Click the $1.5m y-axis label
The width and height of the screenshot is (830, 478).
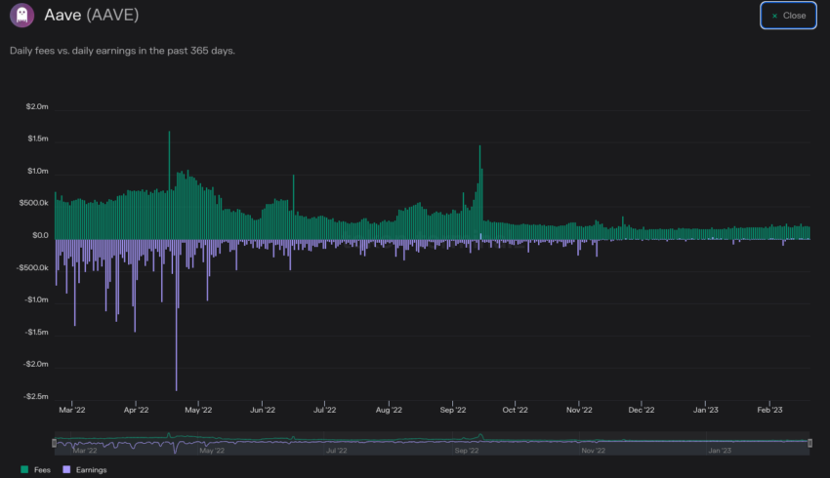(x=37, y=139)
